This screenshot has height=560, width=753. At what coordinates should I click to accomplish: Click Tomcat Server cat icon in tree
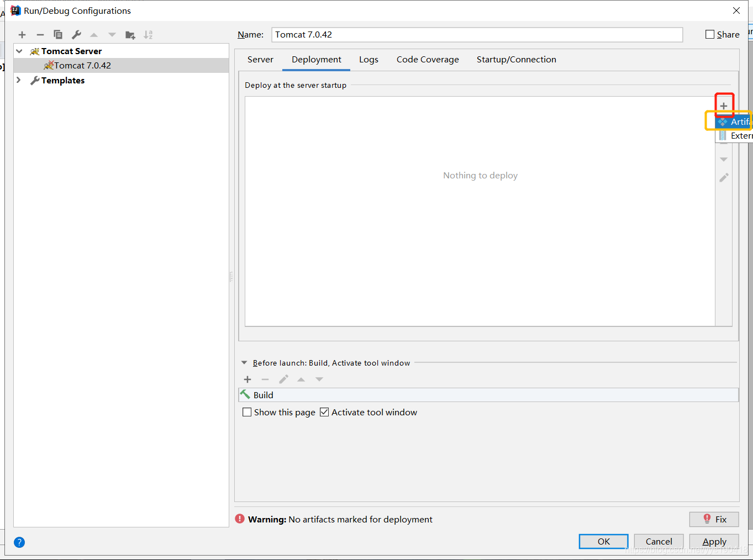(x=34, y=51)
